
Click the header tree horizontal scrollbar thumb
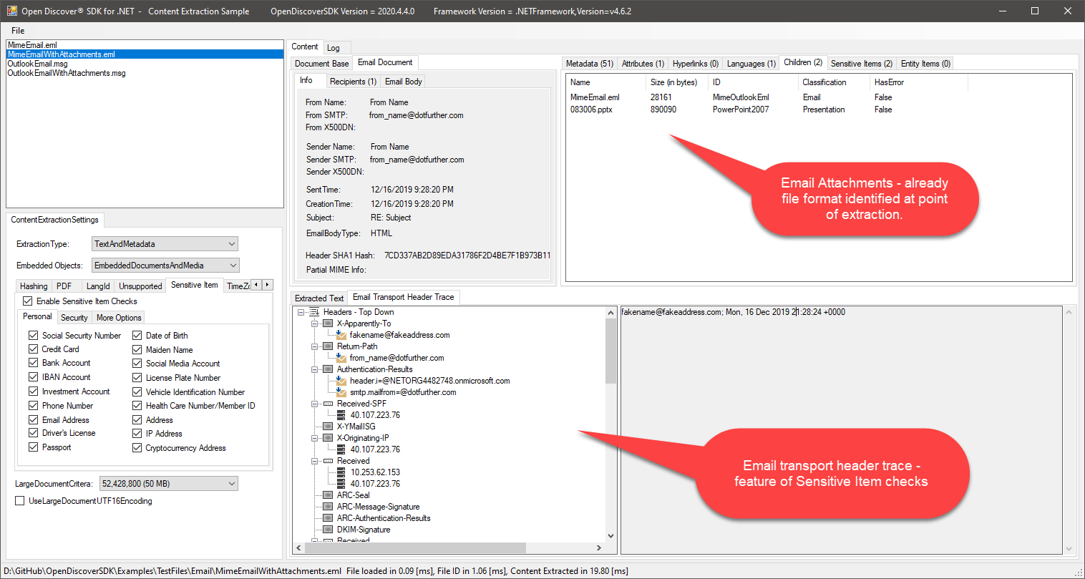coord(415,548)
